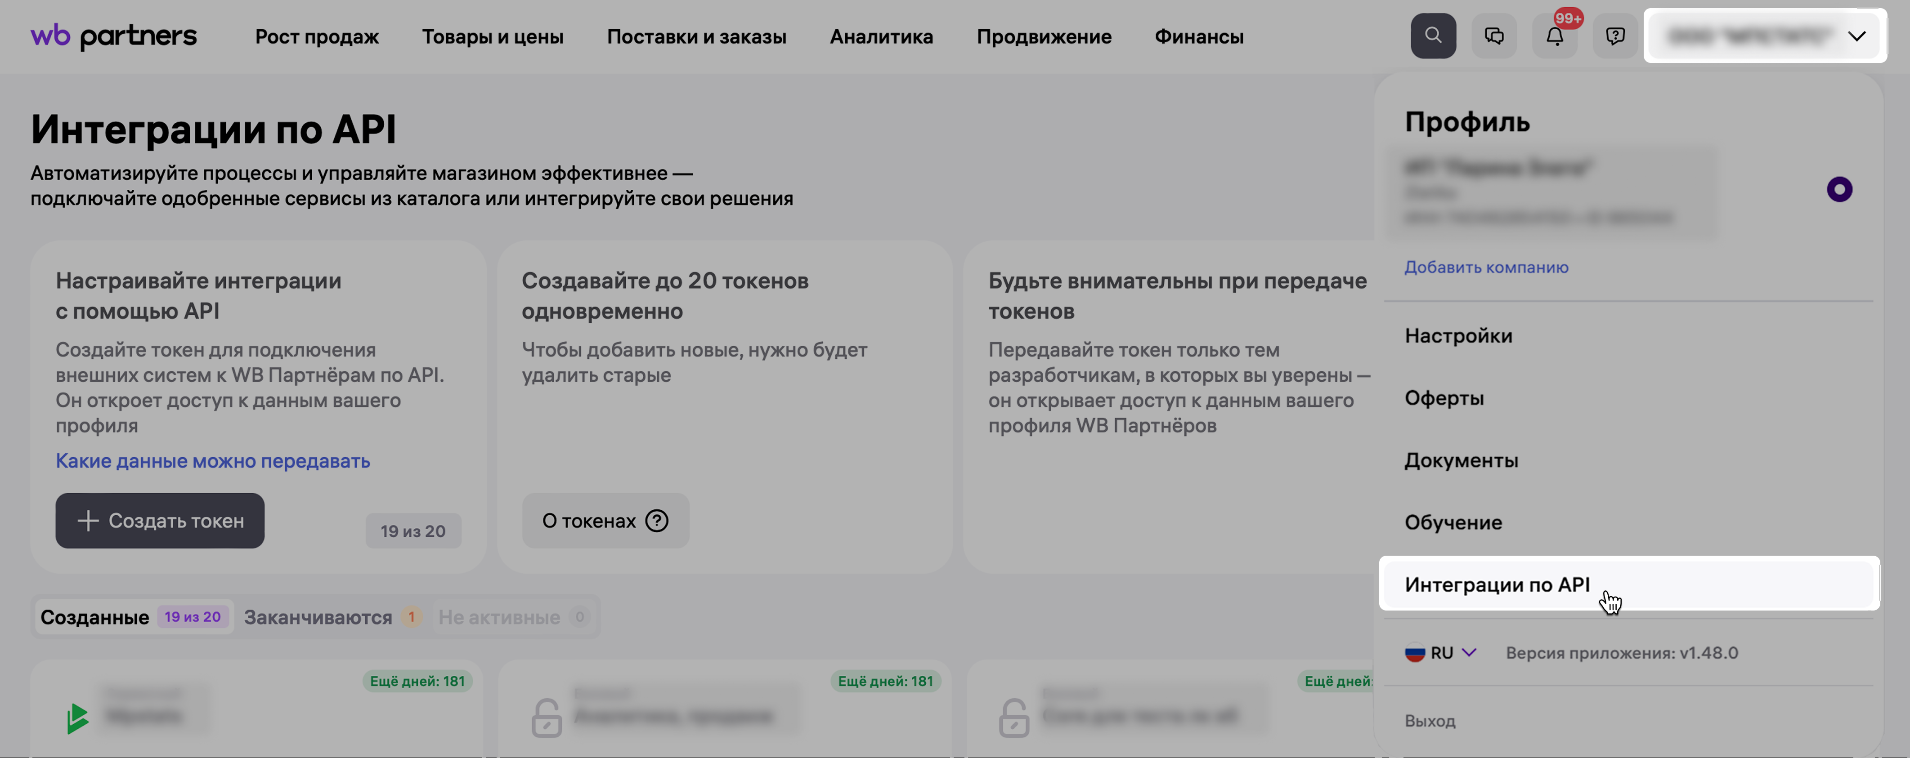Viewport: 1910px width, 758px height.
Task: Click the help question bubble icon
Action: click(x=1615, y=36)
